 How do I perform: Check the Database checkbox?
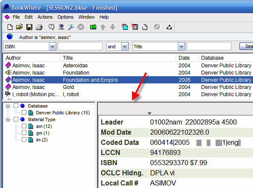click(16, 106)
